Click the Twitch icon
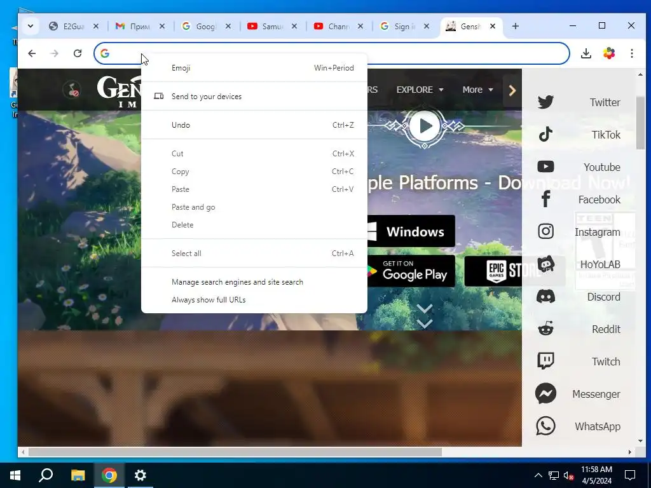This screenshot has height=488, width=651. click(x=545, y=361)
